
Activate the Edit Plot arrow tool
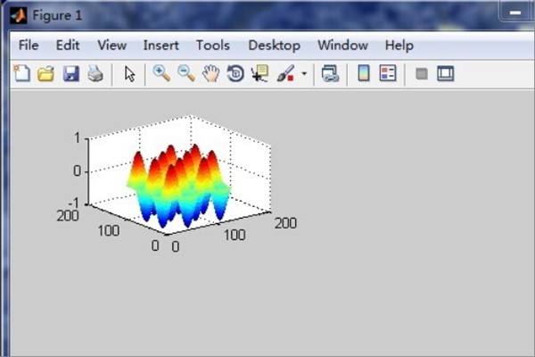click(129, 74)
